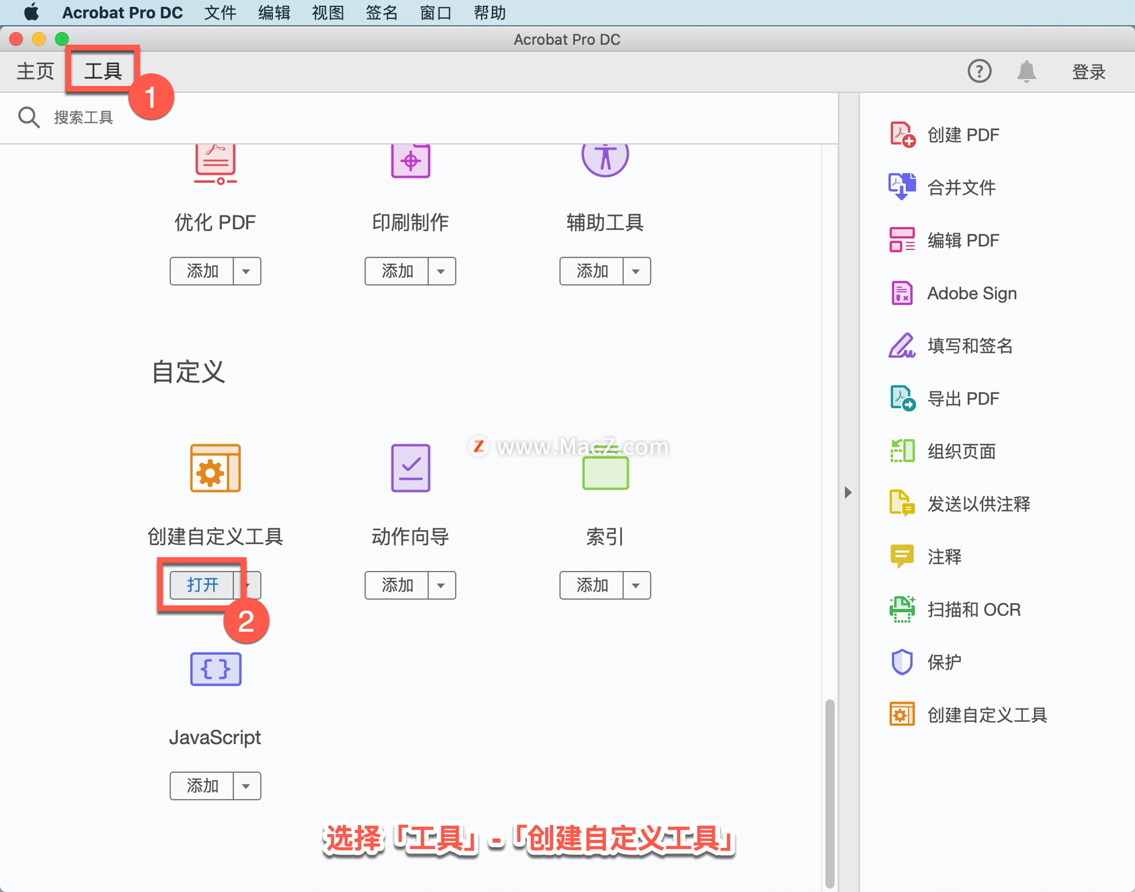Viewport: 1135px width, 892px height.
Task: Click the 辅助工具 accessibility icon
Action: (605, 160)
